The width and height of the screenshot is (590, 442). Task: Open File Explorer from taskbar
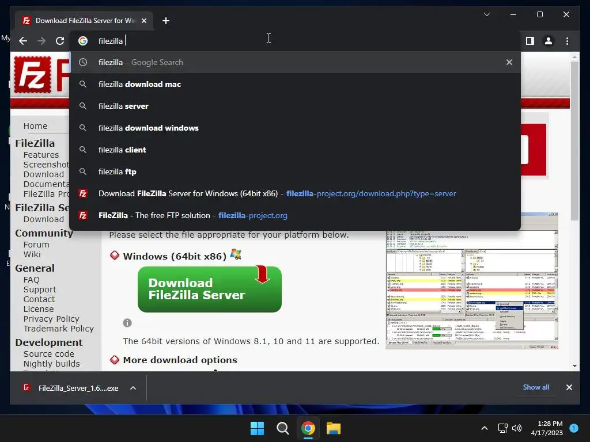pos(334,428)
